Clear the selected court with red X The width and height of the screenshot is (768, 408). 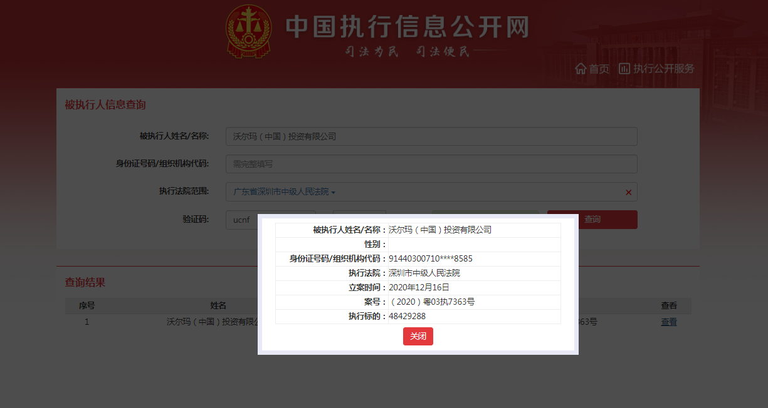tap(629, 192)
